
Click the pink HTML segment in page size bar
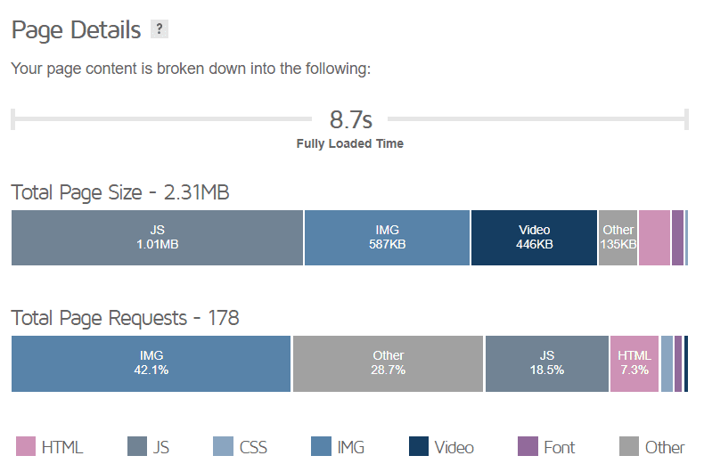pyautogui.click(x=654, y=237)
